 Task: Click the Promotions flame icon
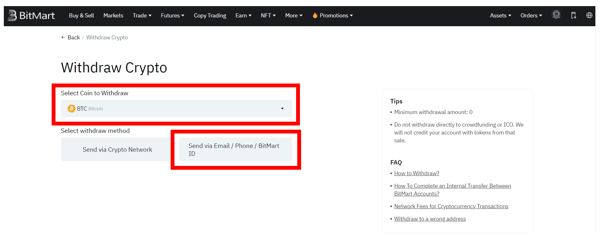[x=315, y=15]
